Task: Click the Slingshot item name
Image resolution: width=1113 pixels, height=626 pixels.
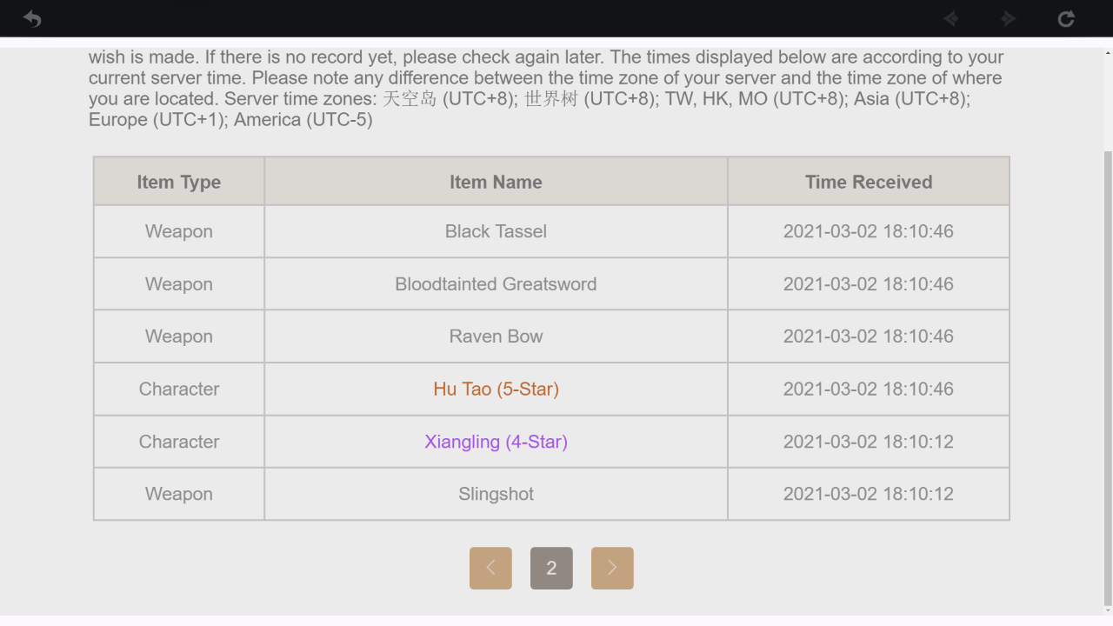Action: (496, 494)
